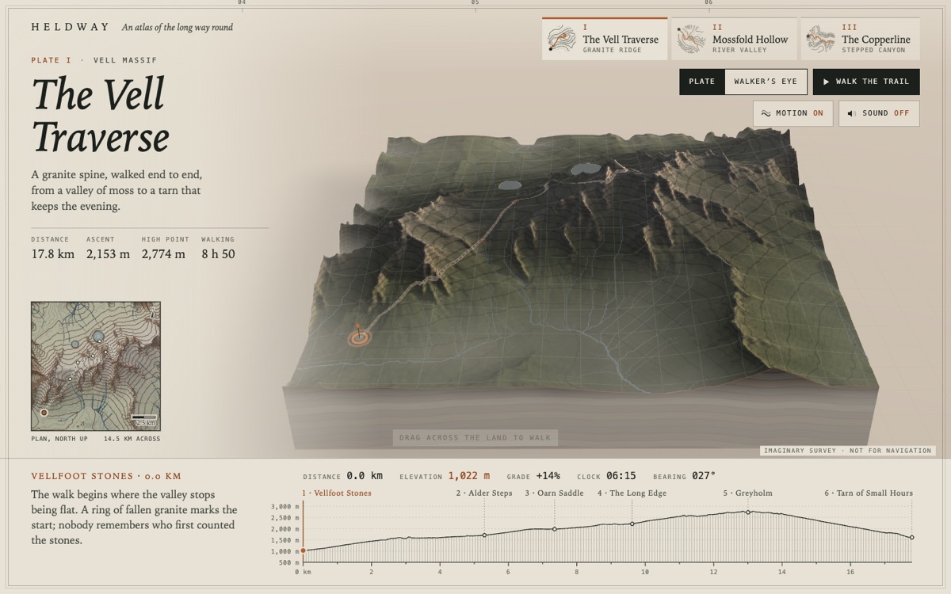Screen dimensions: 951x594
Task: Jump to Oarn Saddle waypoint label
Action: (x=554, y=493)
